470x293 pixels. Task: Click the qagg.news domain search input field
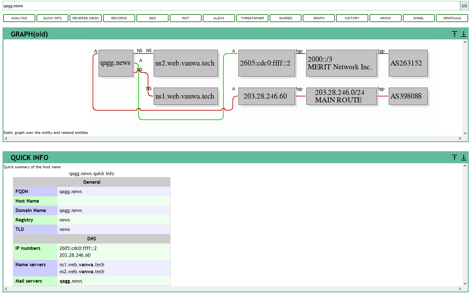231,6
